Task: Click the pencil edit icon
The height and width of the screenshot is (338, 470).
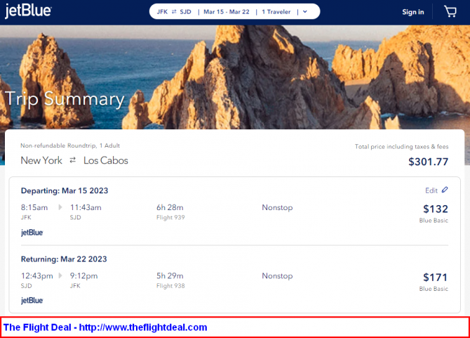Action: coord(445,190)
